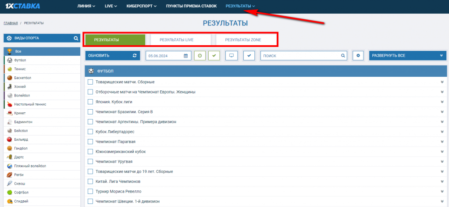449x207 pixels.
Task: Select Сквош sport
Action: pos(42,183)
